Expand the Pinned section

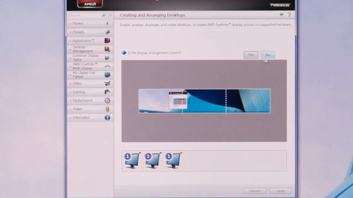tap(90, 24)
